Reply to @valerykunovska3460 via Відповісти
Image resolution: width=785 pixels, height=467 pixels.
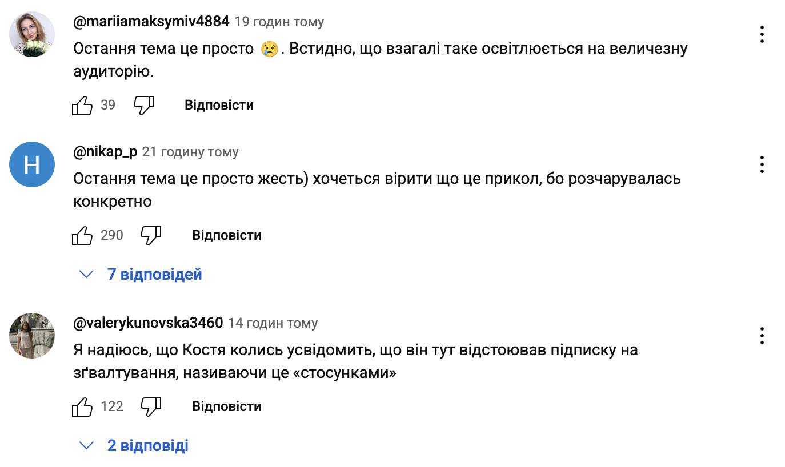pyautogui.click(x=226, y=407)
